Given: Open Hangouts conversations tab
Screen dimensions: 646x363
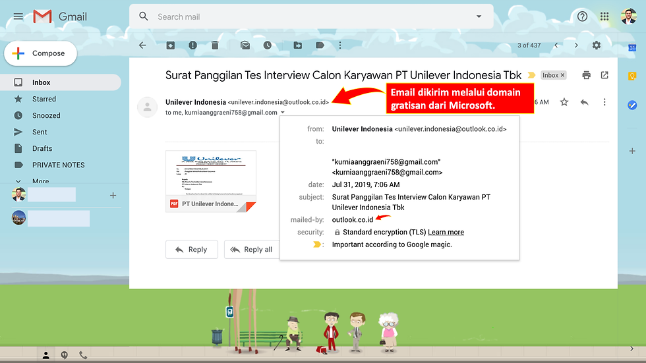Looking at the screenshot, I should 65,355.
